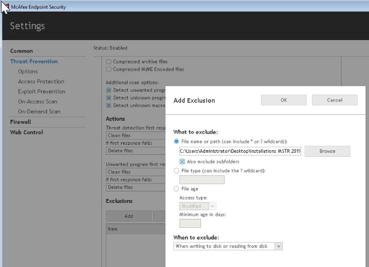Open the Firewall settings section
The height and width of the screenshot is (267, 369).
(20, 122)
